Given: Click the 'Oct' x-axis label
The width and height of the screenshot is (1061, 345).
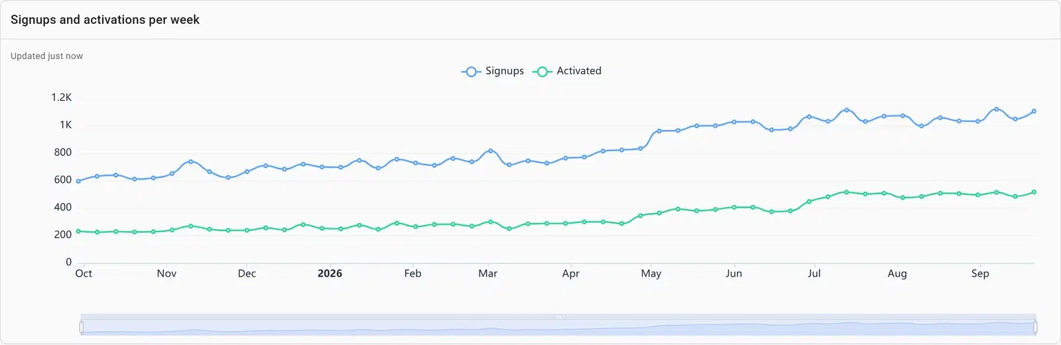Looking at the screenshot, I should 84,273.
